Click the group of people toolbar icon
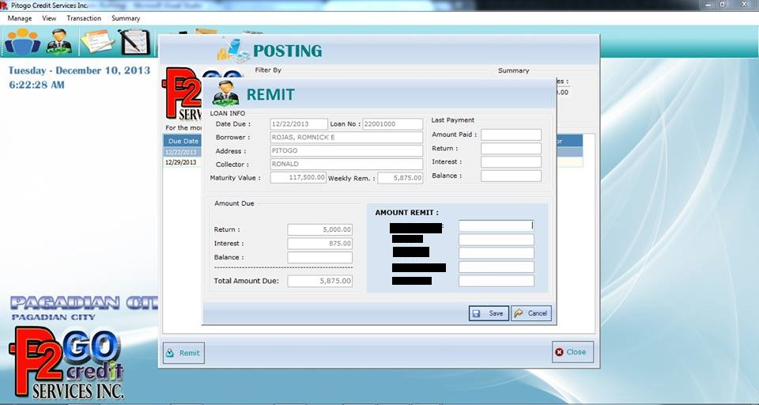Image resolution: width=759 pixels, height=405 pixels. pyautogui.click(x=22, y=41)
